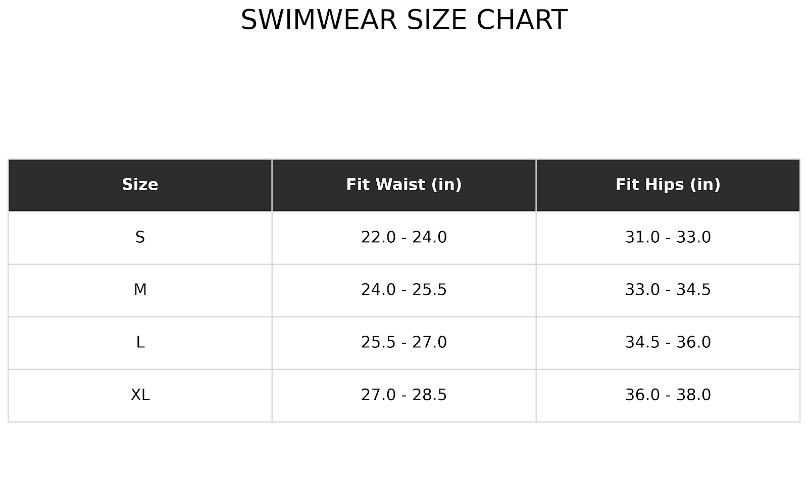The width and height of the screenshot is (808, 481).
Task: Click waist value 25.5 - 27.0
Action: tap(403, 342)
